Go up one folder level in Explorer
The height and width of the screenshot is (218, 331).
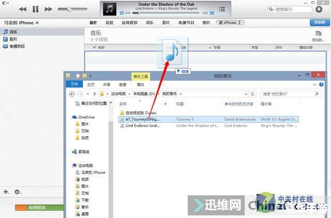click(95, 94)
